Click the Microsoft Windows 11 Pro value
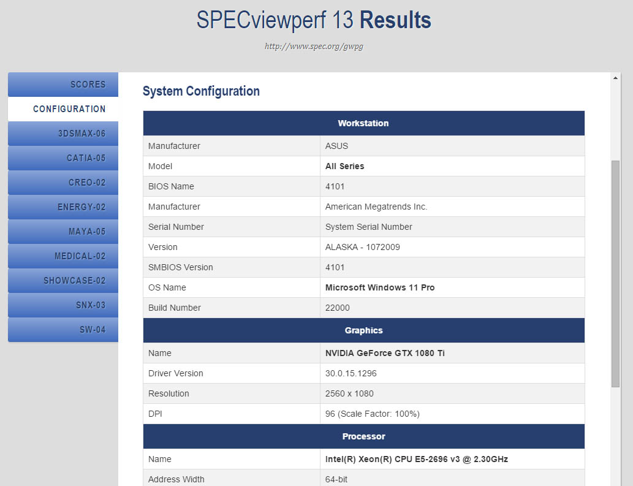Viewport: 633px width, 486px height. click(x=380, y=287)
